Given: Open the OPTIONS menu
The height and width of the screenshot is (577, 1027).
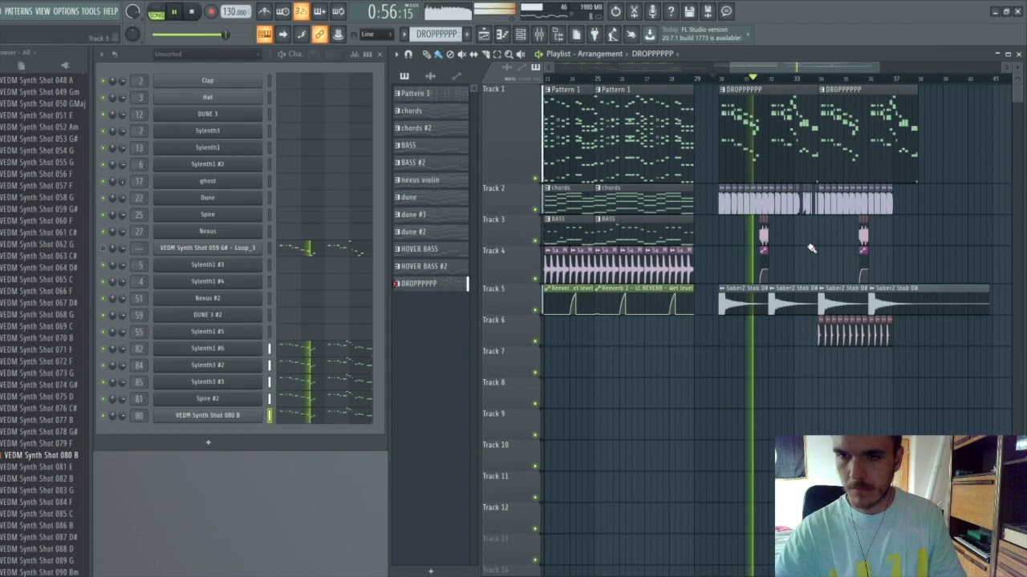Looking at the screenshot, I should click(x=66, y=11).
